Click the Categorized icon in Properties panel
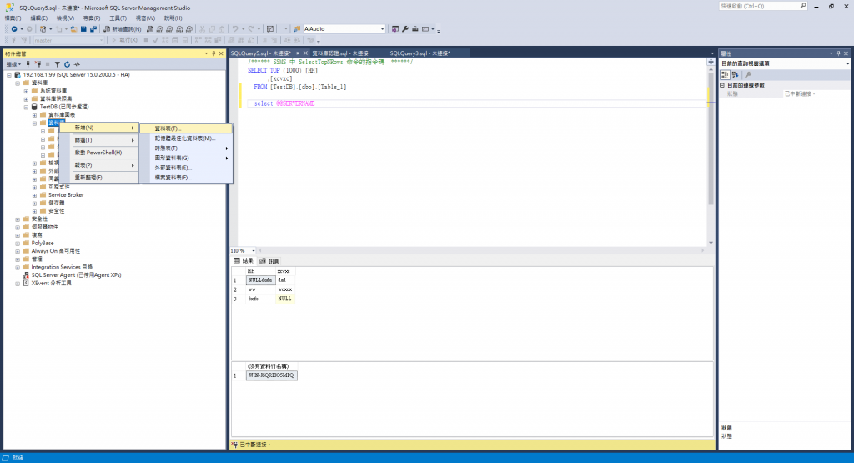This screenshot has width=854, height=463. [x=725, y=75]
